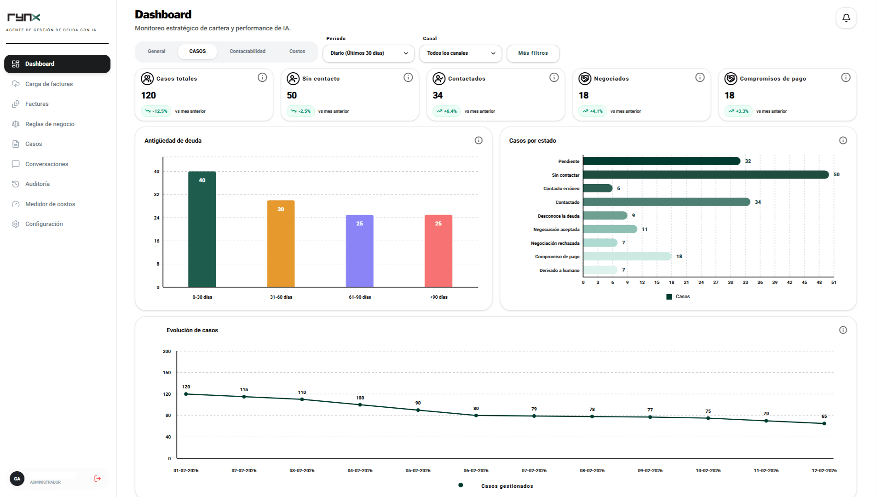Open info icon on Antigüedad de deuda chart
The image size is (876, 497).
coord(478,140)
